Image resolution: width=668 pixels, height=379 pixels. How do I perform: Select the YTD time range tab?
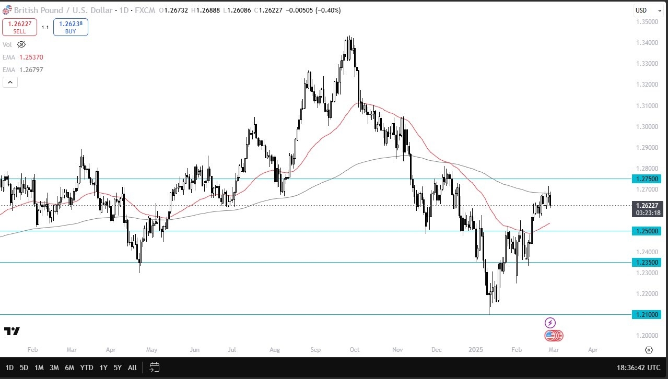point(87,368)
